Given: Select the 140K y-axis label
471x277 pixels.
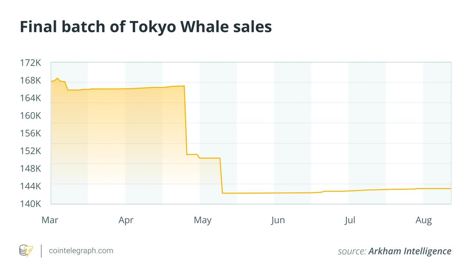Looking at the screenshot, I should [30, 203].
